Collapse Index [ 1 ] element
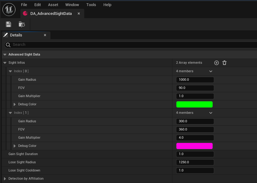257x183 pixels. 10,113
